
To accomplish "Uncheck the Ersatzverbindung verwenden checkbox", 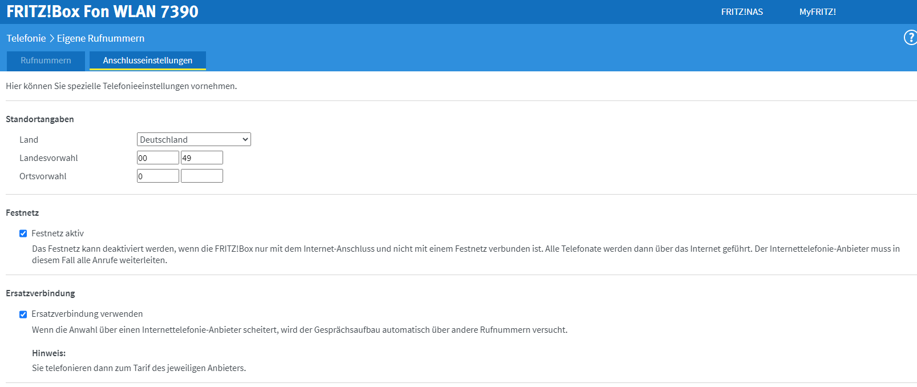I will pos(23,314).
